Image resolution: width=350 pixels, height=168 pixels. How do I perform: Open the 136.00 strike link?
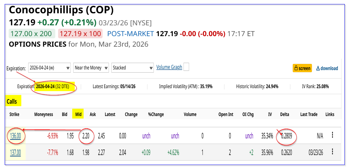pyautogui.click(x=15, y=136)
